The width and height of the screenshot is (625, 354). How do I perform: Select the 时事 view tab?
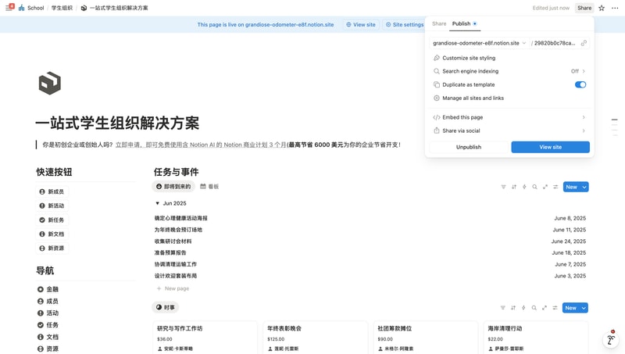point(166,307)
